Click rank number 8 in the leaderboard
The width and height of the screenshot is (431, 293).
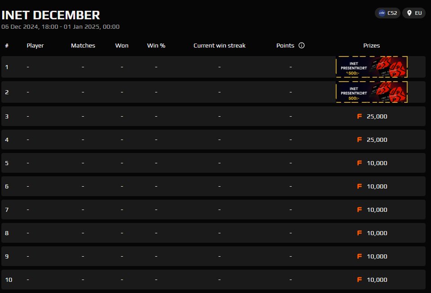7,233
